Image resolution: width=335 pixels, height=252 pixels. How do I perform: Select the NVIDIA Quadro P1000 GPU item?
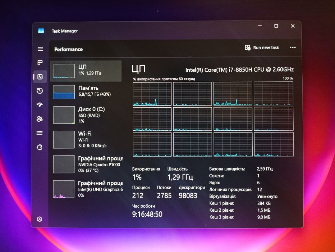[87, 164]
